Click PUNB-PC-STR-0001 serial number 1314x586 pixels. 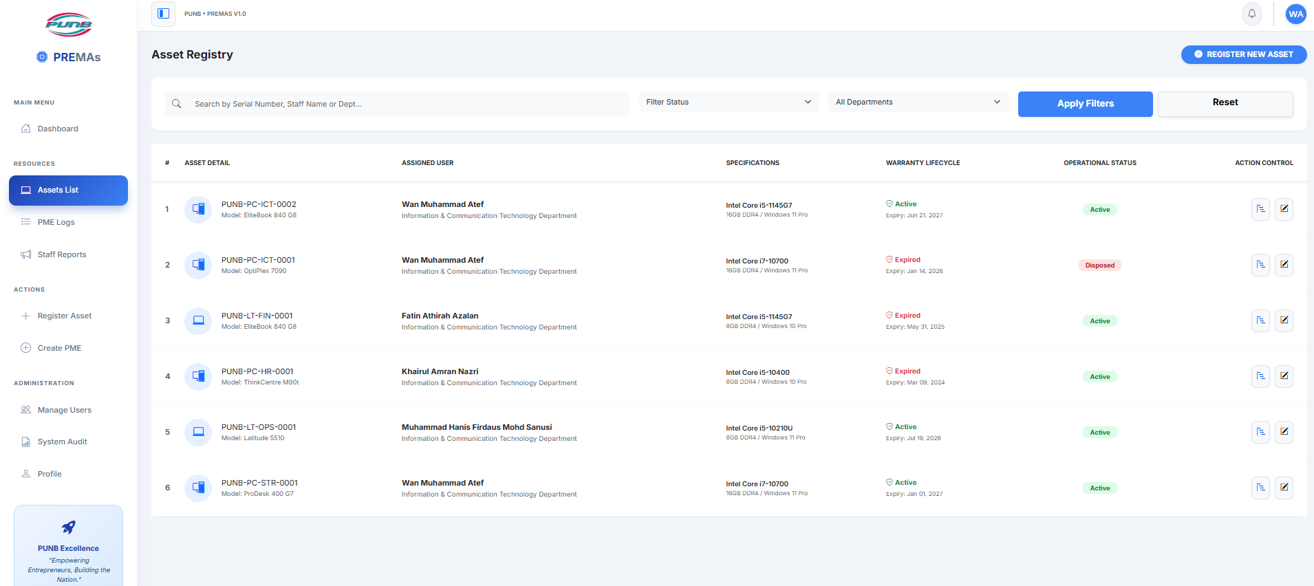click(259, 483)
